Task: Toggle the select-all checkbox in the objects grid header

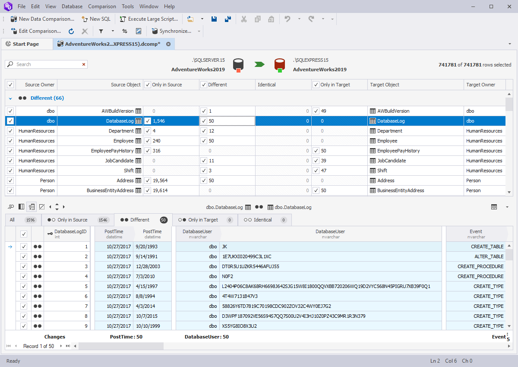Action: (10, 85)
